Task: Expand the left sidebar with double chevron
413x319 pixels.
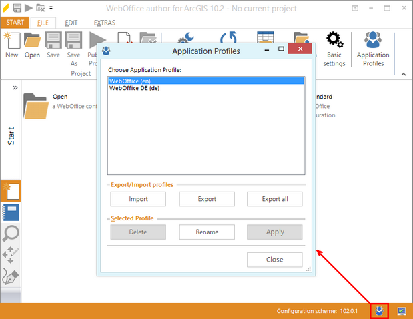Action: tap(15, 87)
